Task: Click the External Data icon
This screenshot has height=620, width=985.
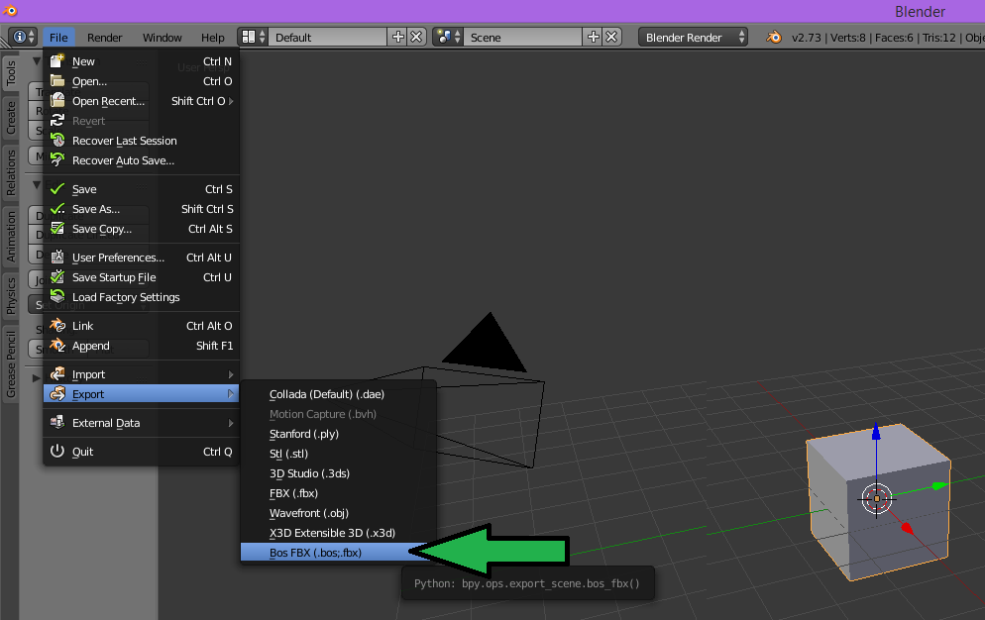Action: point(57,423)
